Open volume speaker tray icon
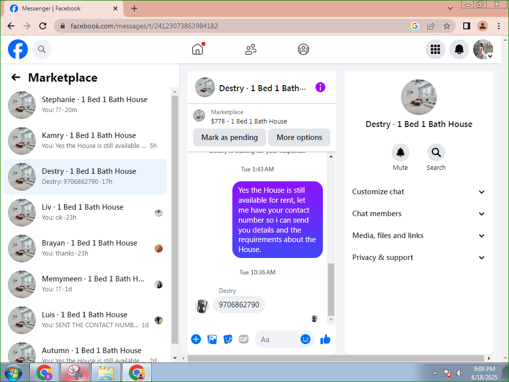 459,373
